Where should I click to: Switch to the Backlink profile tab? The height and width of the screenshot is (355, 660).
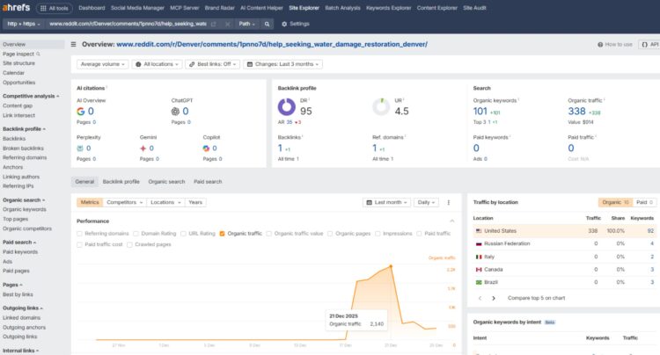[121, 182]
